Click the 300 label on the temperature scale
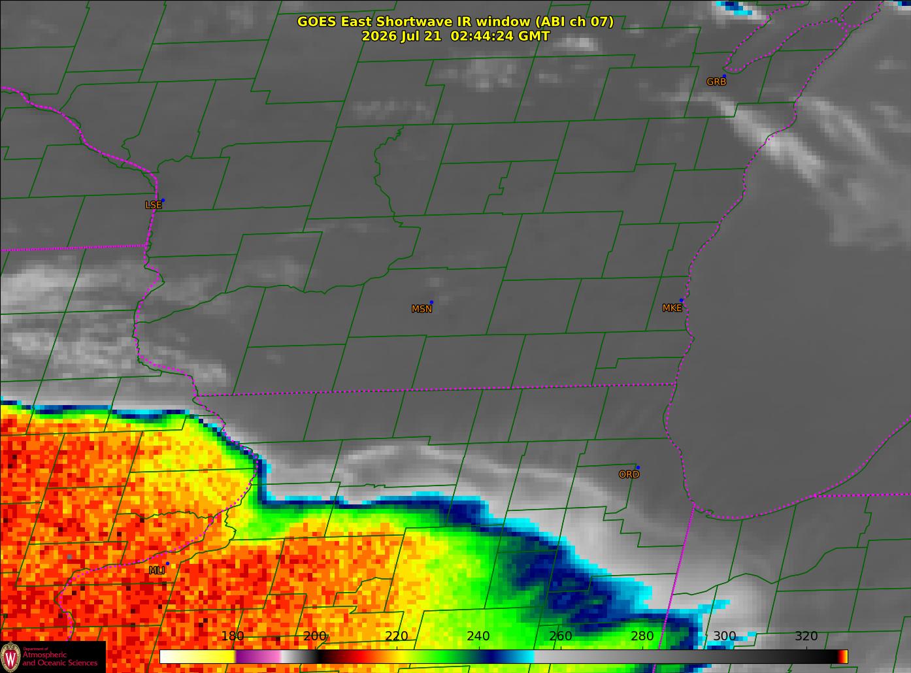 (724, 636)
